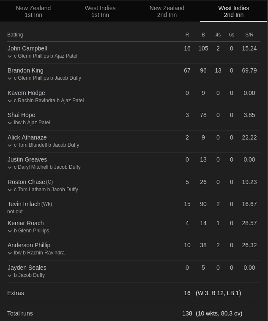Select West Indies 2nd Inn tab
This screenshot has height=321, width=268.
tap(233, 11)
